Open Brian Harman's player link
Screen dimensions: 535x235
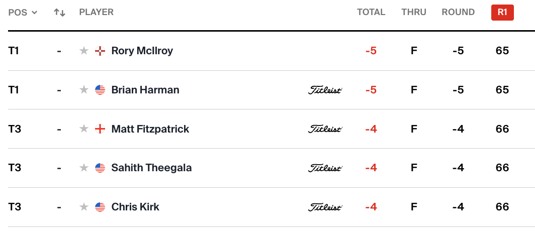(145, 90)
